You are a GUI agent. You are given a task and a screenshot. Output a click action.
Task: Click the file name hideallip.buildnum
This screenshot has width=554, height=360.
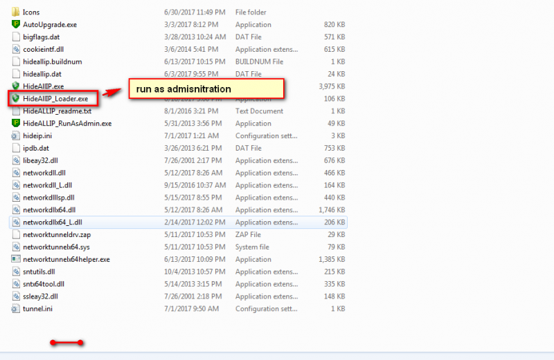(53, 61)
